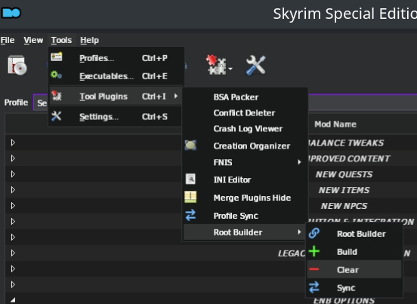Click the install mod archive toolbar icon
417x304 pixels.
[17, 65]
